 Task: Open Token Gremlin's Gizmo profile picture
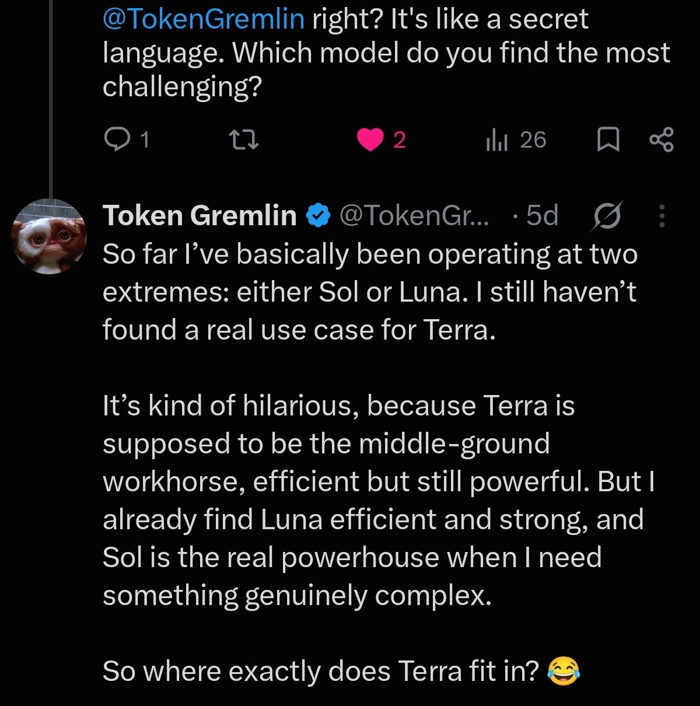50,236
